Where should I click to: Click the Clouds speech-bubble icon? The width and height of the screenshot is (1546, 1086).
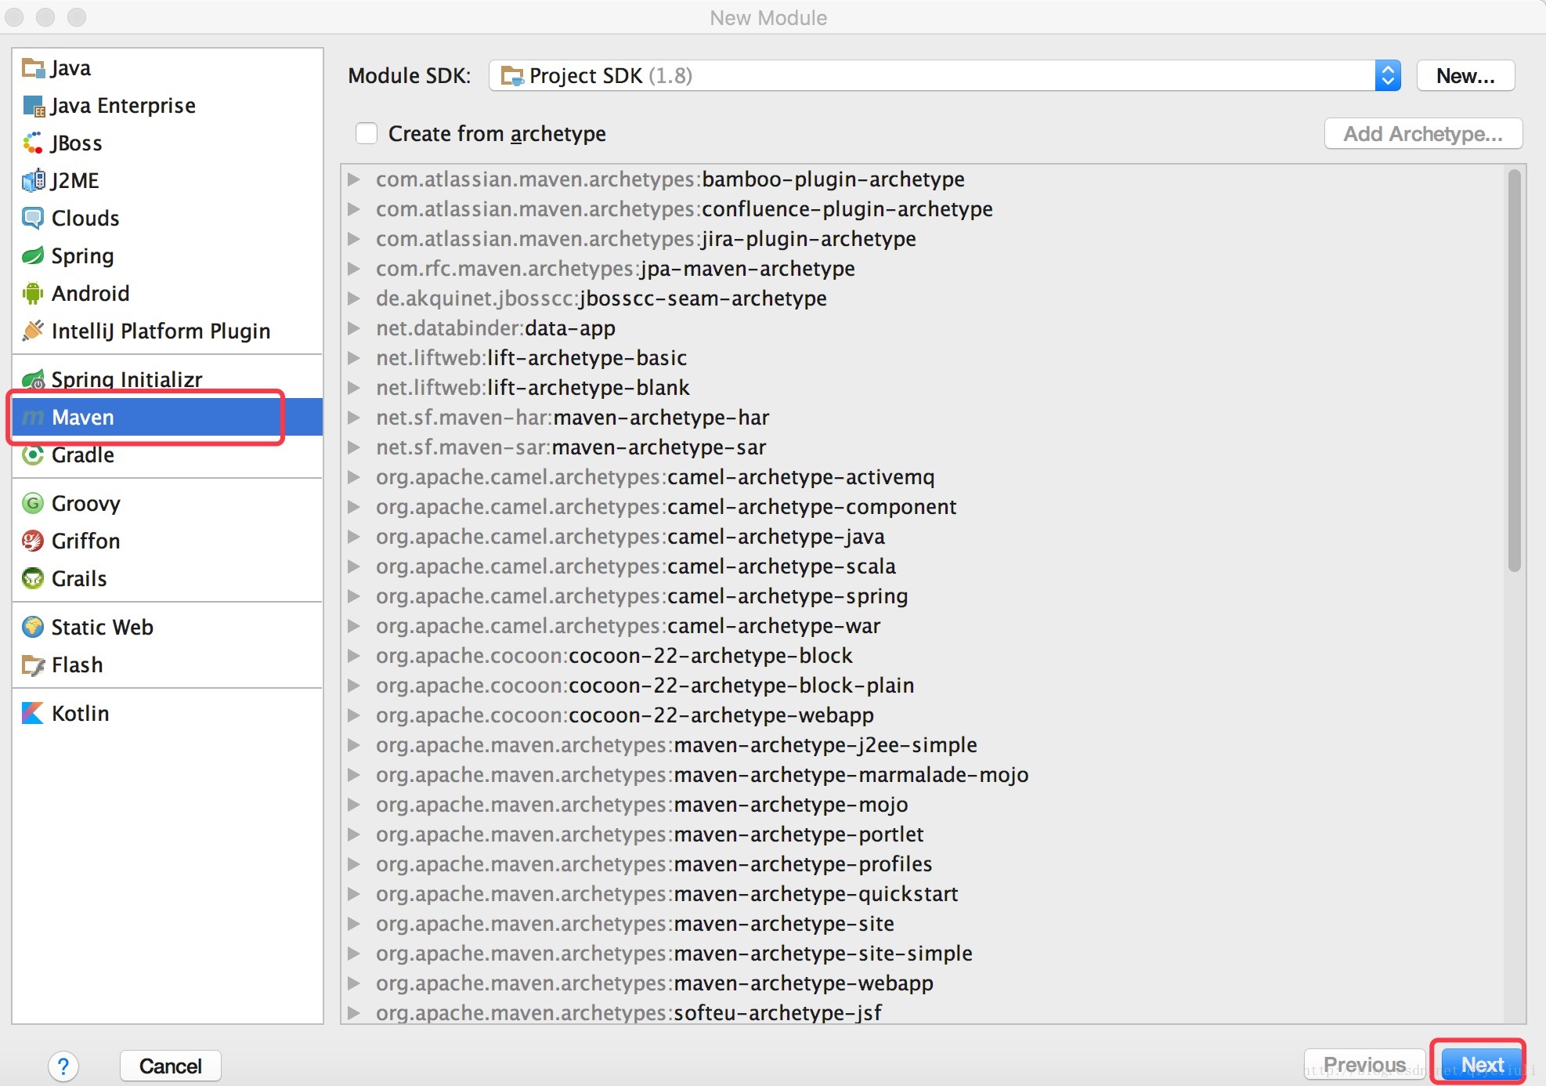click(33, 219)
